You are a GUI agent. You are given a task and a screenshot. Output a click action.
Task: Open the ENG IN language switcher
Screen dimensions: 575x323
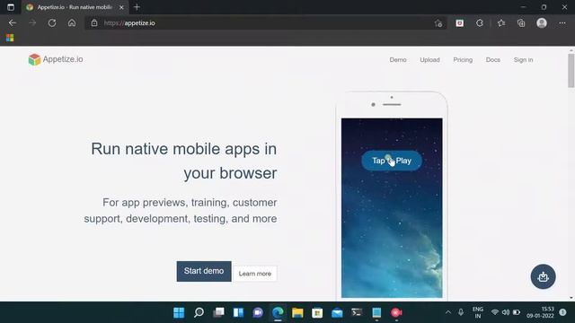click(478, 312)
